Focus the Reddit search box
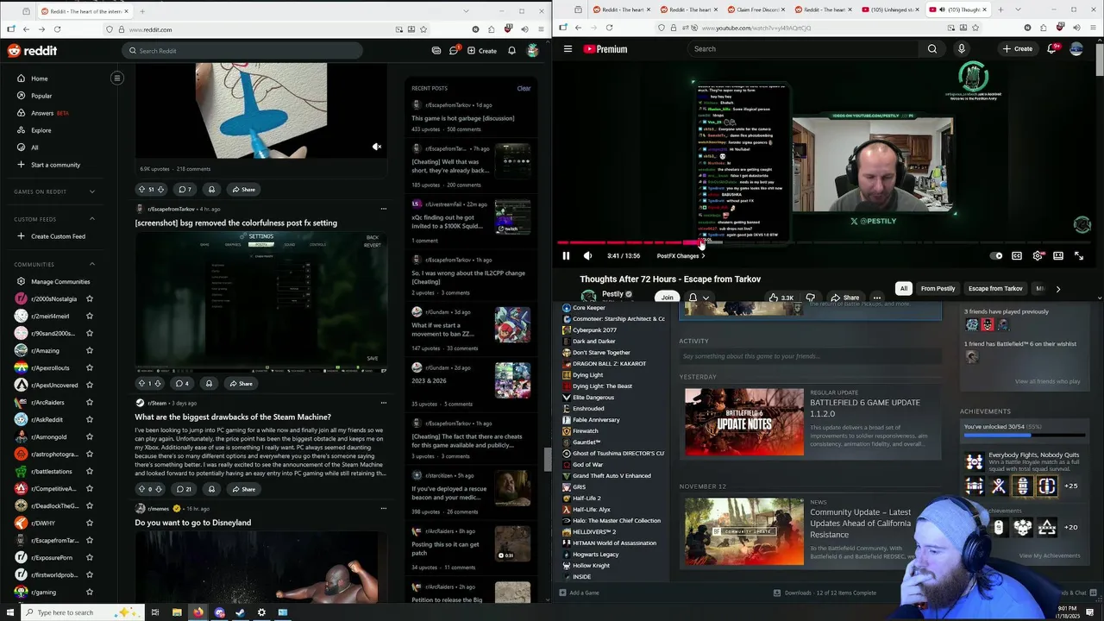1104x621 pixels. tap(241, 51)
